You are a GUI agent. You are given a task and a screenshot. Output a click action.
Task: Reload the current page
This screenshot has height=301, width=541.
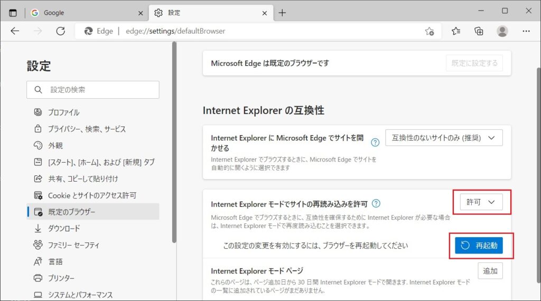point(61,31)
